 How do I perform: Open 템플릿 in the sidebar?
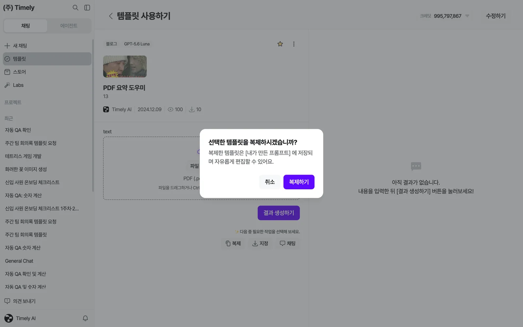tap(47, 59)
